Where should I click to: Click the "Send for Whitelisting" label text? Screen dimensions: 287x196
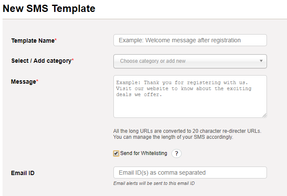pos(143,153)
